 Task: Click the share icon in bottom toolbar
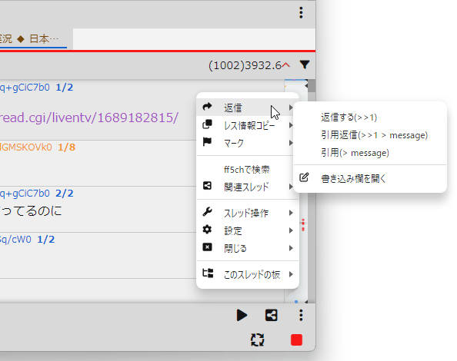[271, 315]
